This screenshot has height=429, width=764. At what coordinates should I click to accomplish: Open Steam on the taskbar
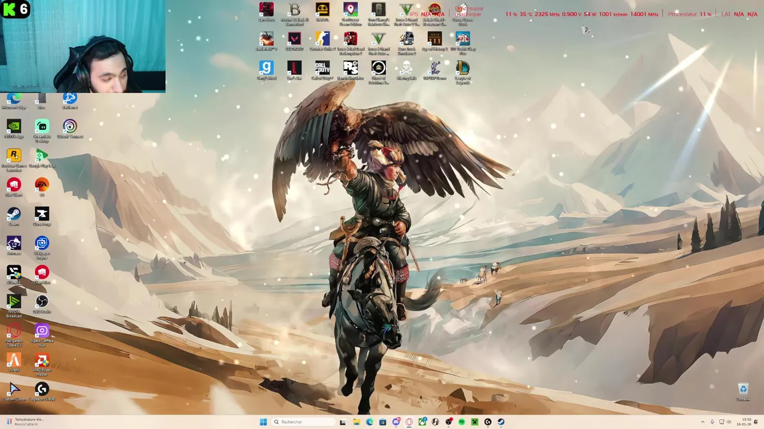pos(501,422)
